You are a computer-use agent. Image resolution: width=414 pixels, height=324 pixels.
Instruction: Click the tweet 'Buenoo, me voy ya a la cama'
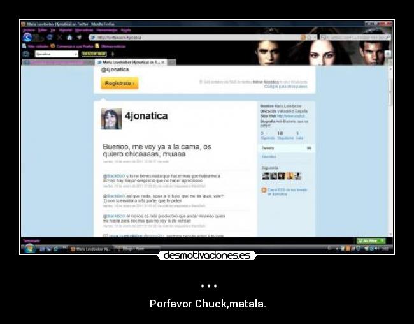pos(157,151)
